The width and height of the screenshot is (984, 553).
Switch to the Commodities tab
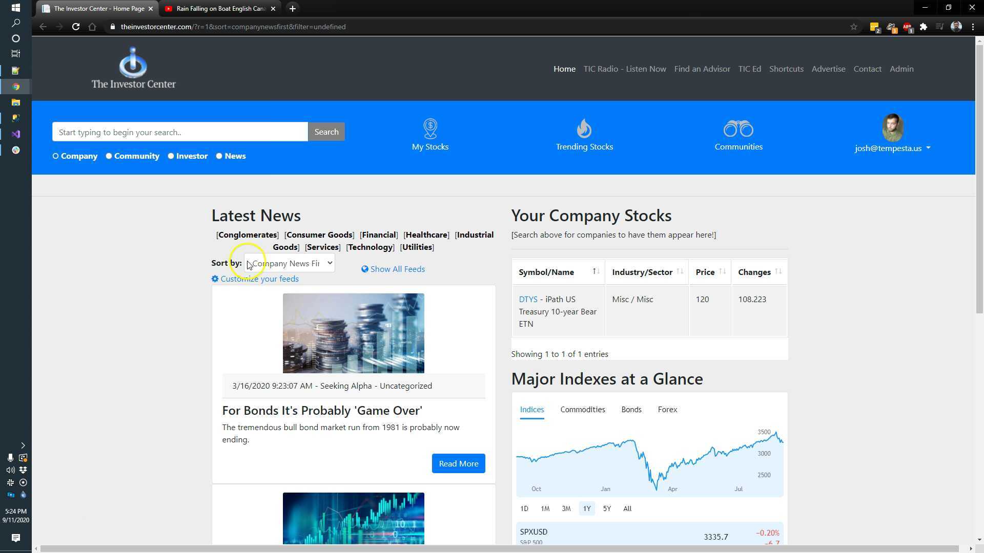[x=583, y=409]
